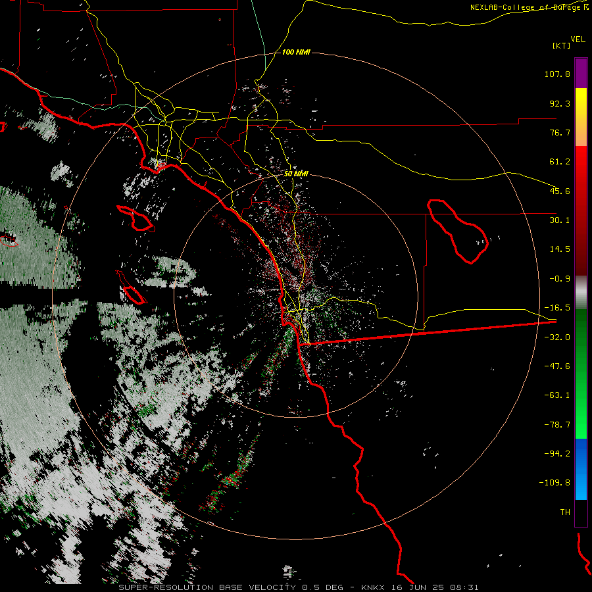The width and height of the screenshot is (592, 592).
Task: Click the 0.5 DEG elevation text
Action: (322, 587)
